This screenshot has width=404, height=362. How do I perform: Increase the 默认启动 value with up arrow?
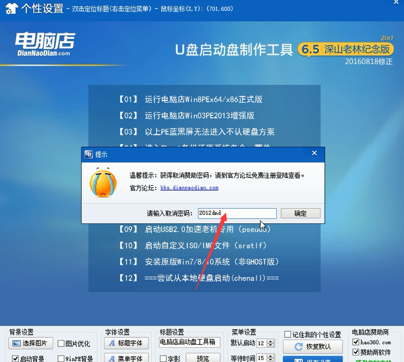coord(270,341)
